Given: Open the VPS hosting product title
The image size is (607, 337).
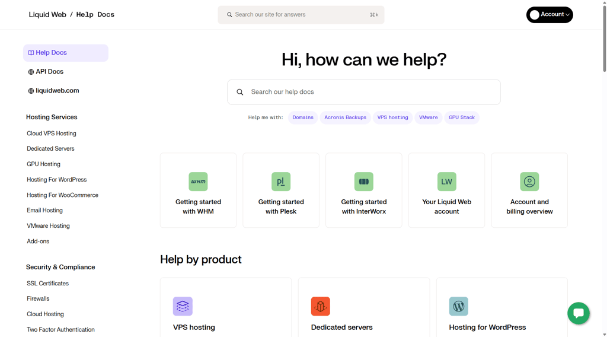Looking at the screenshot, I should tap(194, 328).
